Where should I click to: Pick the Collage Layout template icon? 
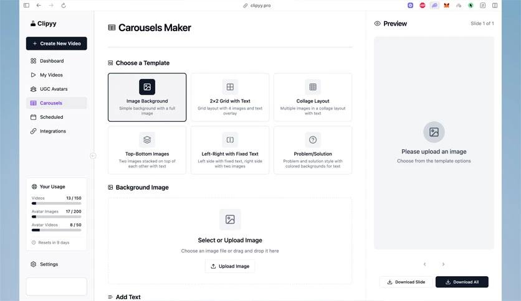pos(313,87)
